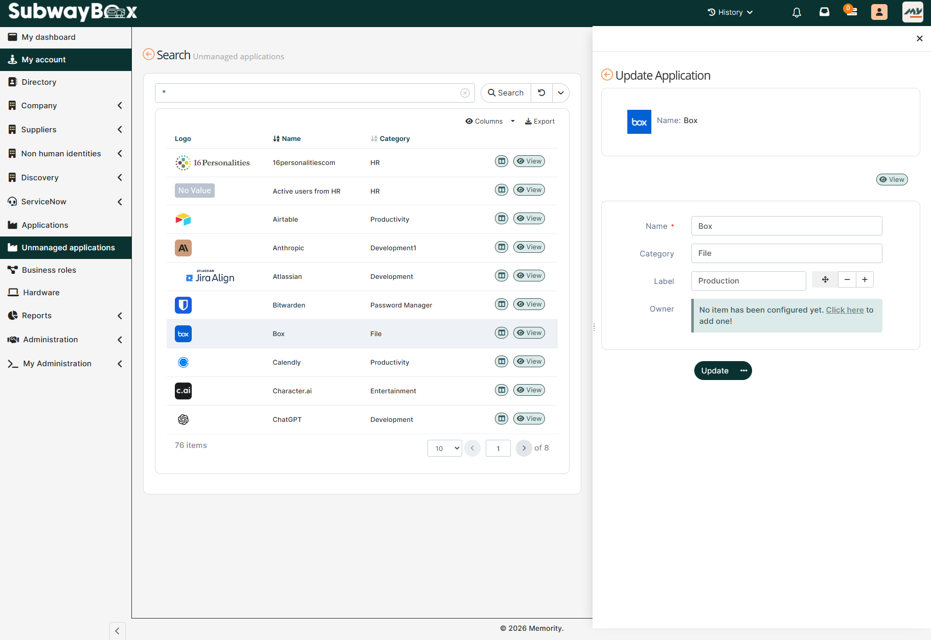Expand the Company sidebar menu
The height and width of the screenshot is (640, 931).
click(65, 106)
